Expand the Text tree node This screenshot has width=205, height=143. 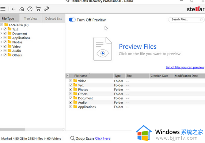[x=1, y=29]
